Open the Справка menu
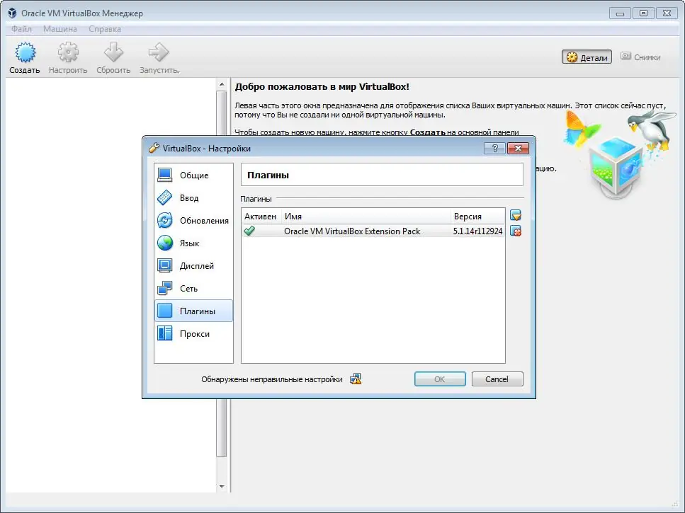The image size is (685, 513). pos(105,29)
